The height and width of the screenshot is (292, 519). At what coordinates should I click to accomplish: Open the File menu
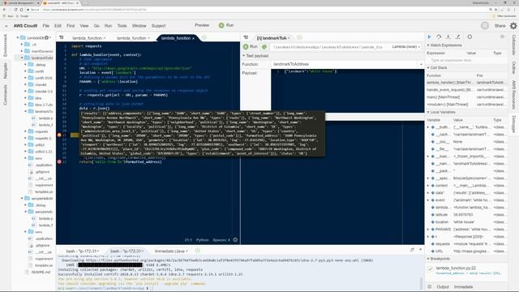point(46,25)
